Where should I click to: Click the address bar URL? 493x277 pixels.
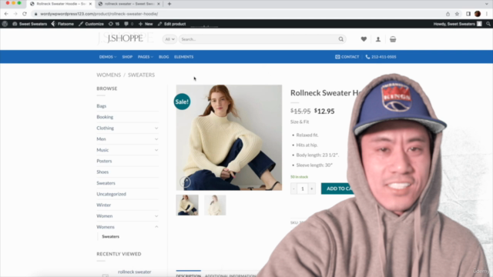coord(99,14)
